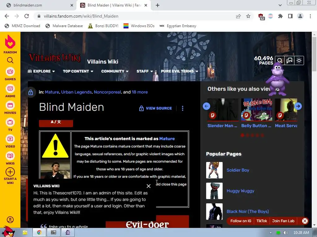The height and width of the screenshot is (237, 317).
Task: Expand the Pure Evil Terms menu
Action: pos(180,71)
